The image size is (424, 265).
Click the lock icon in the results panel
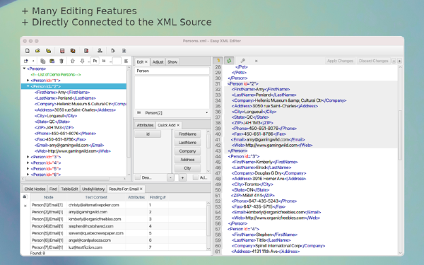25,197
